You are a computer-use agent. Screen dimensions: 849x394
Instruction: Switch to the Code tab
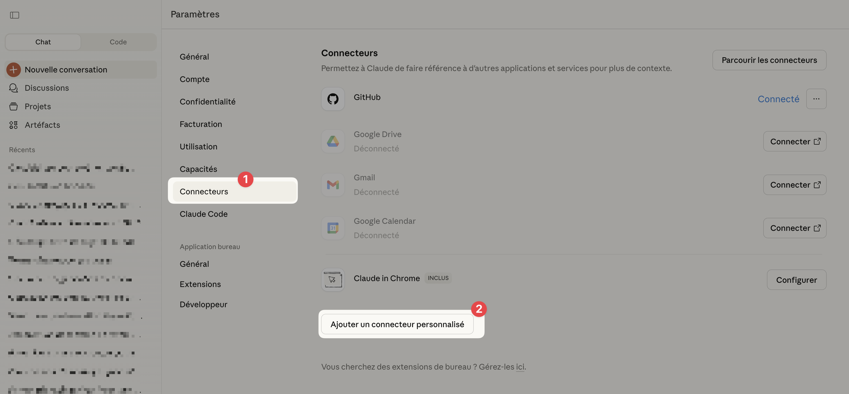(118, 42)
